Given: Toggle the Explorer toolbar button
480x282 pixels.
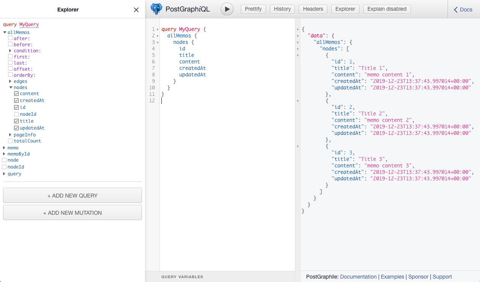Looking at the screenshot, I should (345, 9).
